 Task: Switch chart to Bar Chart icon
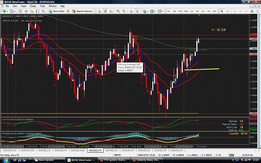coord(100,11)
